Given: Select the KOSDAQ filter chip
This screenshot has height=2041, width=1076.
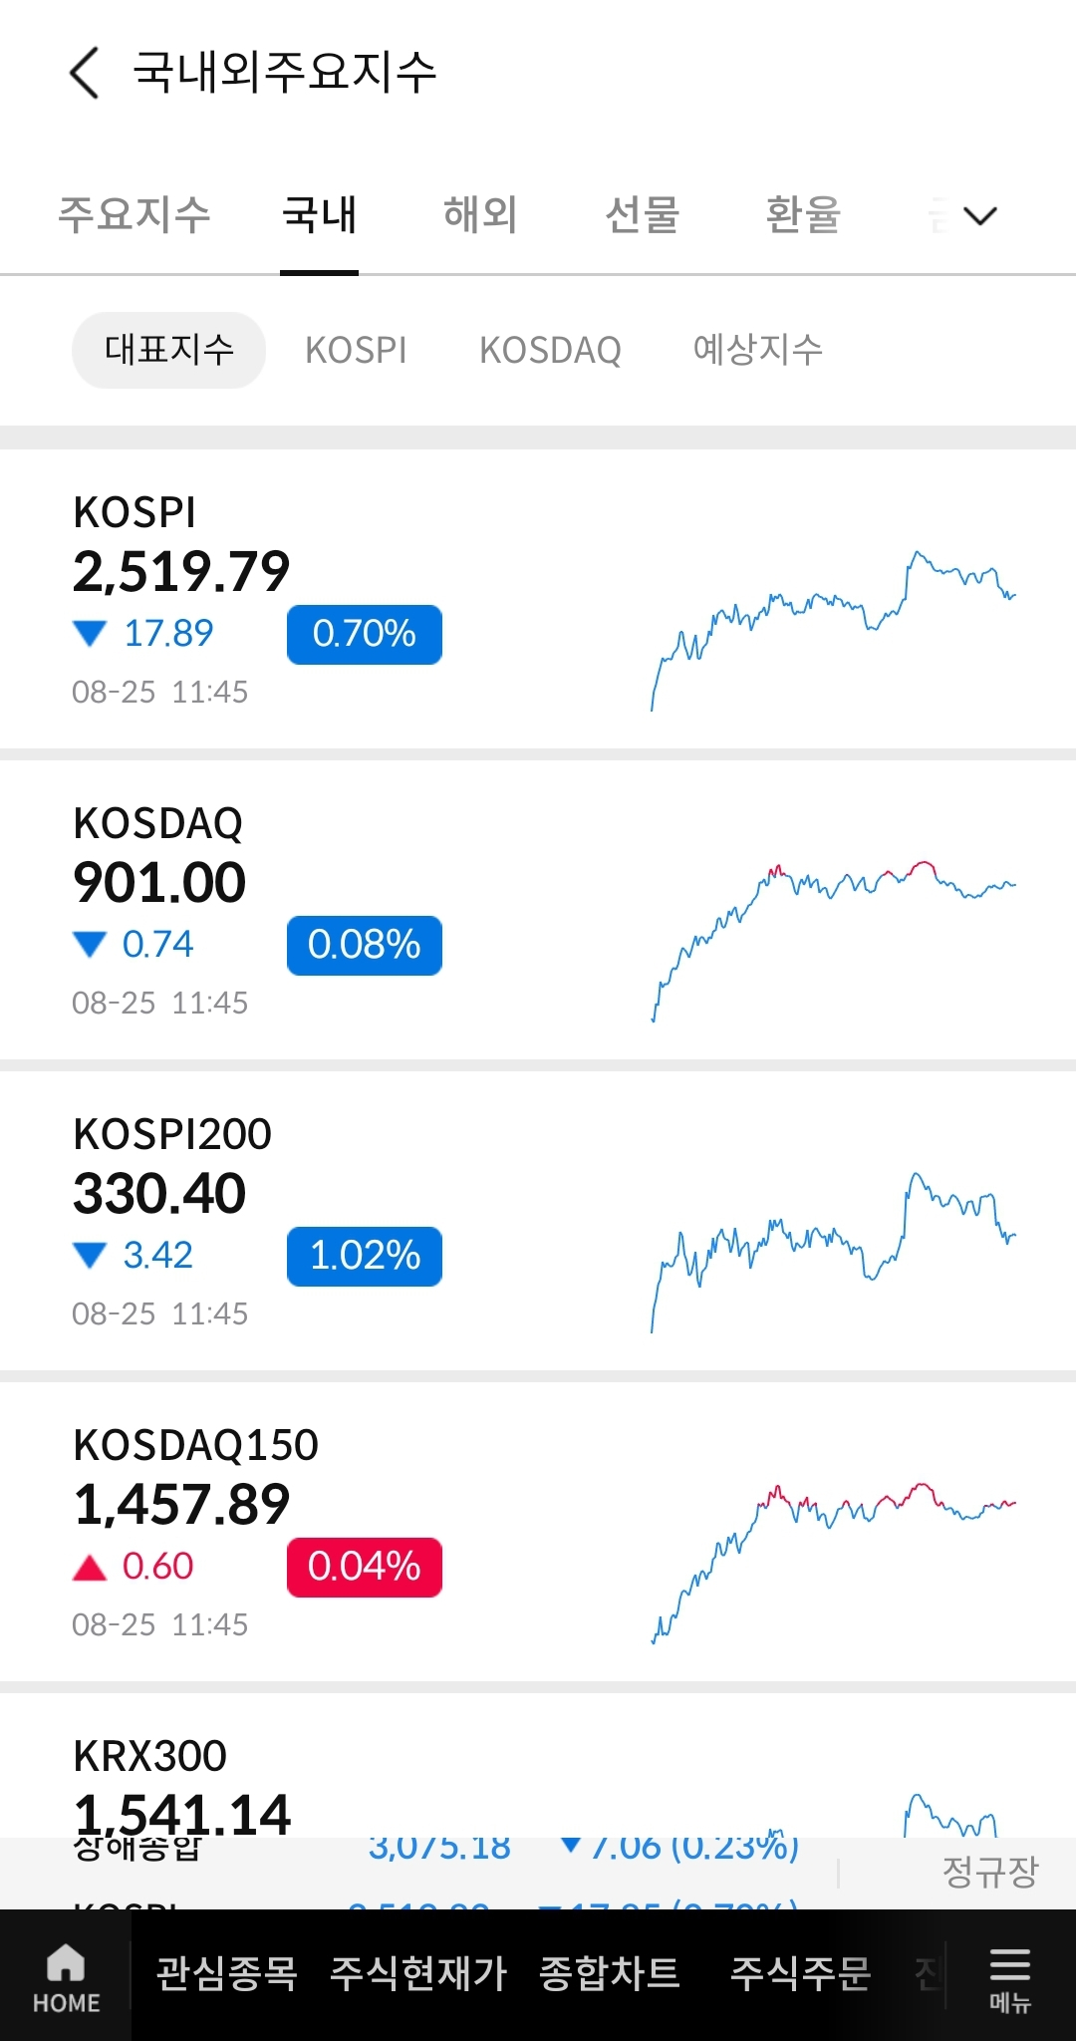Looking at the screenshot, I should point(550,350).
